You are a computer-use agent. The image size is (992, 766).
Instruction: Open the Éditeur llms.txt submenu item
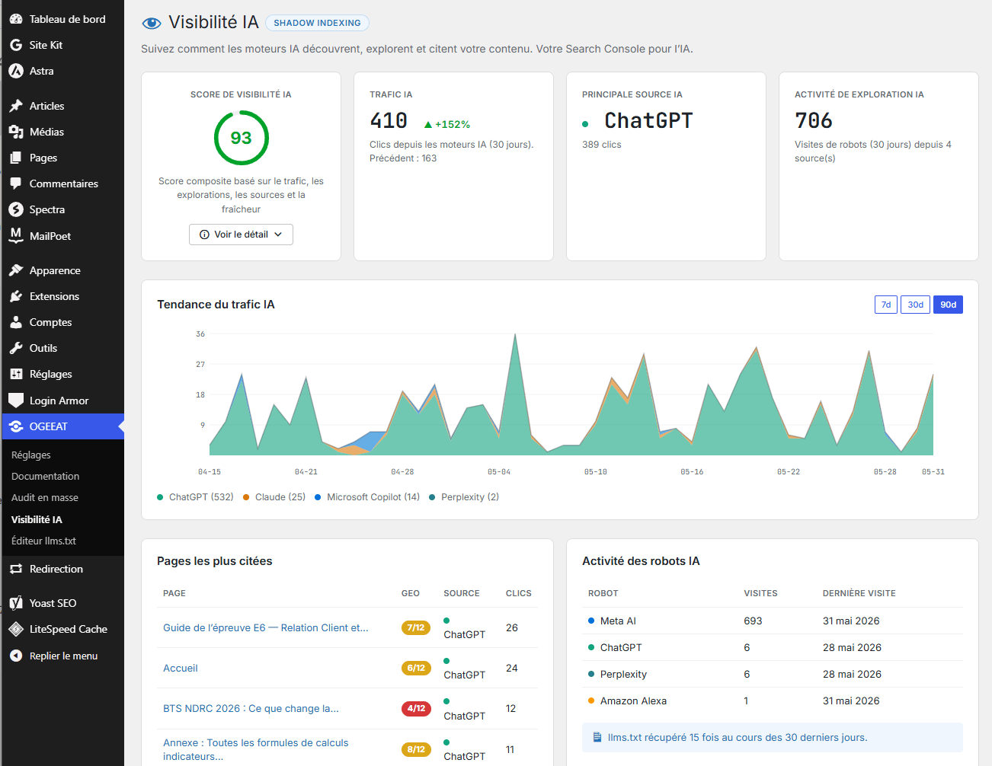click(x=43, y=541)
